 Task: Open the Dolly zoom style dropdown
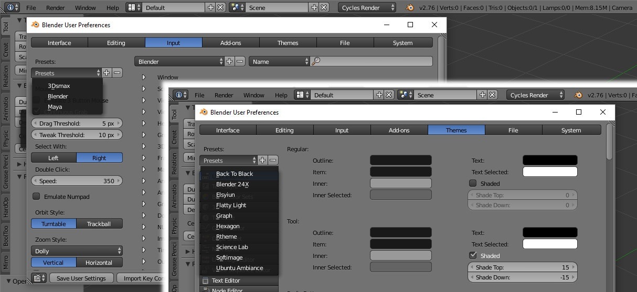pos(77,251)
